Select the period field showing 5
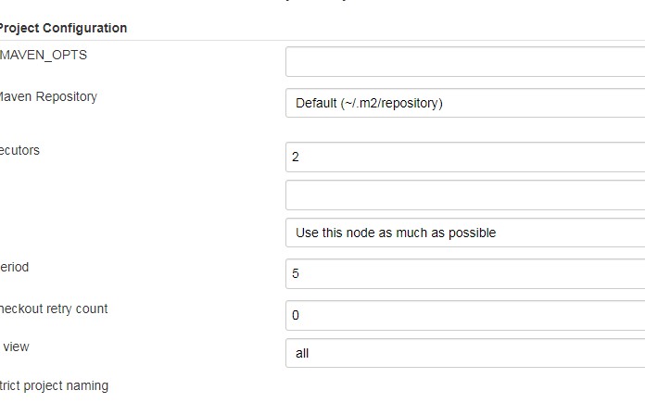This screenshot has width=645, height=403. pyautogui.click(x=463, y=274)
